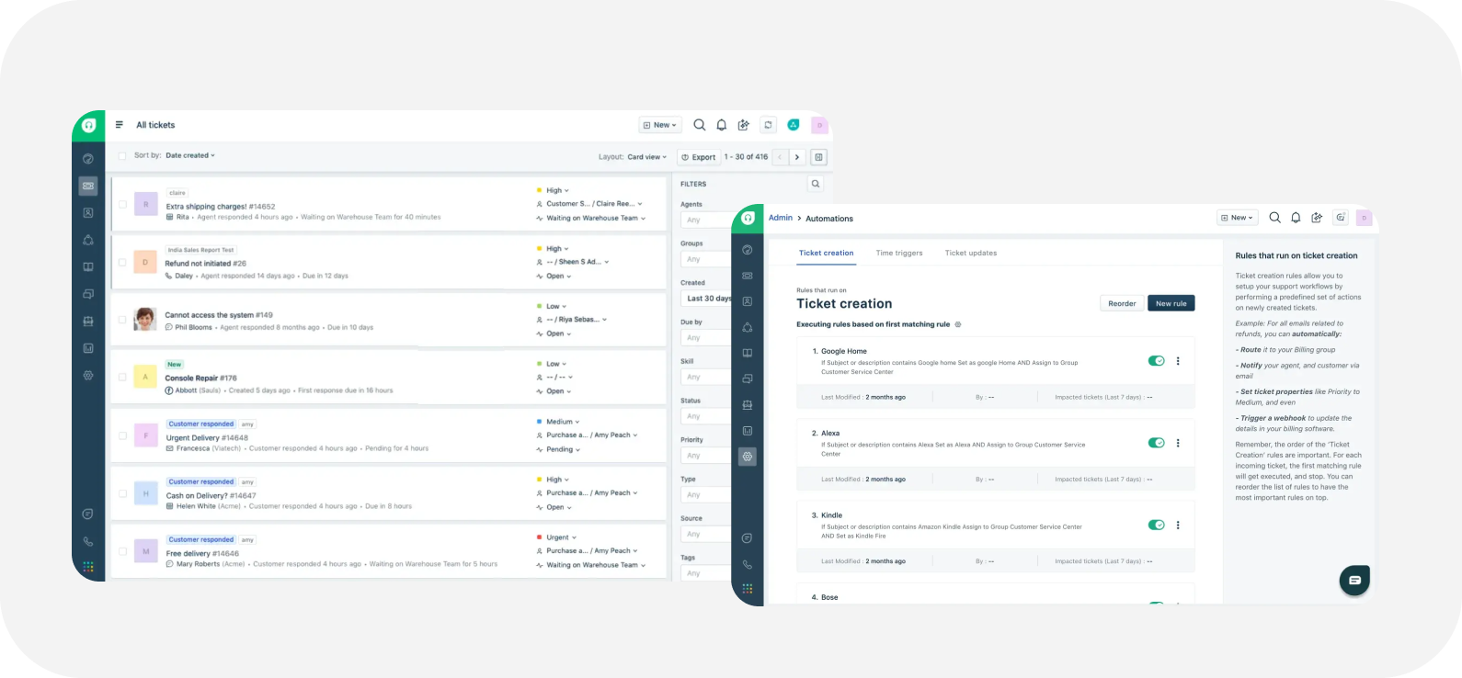Open Google Home rule title
The height and width of the screenshot is (678, 1462).
pyautogui.click(x=844, y=351)
